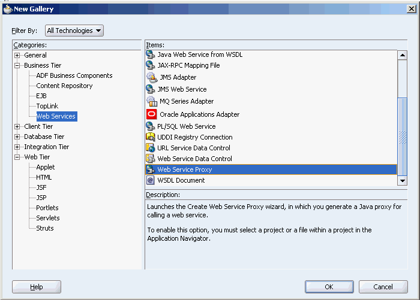Viewport: 420px width, 300px height.
Task: Select the Business Tier label
Action: 43,65
